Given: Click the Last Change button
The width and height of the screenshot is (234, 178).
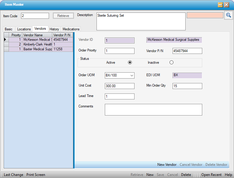Looking at the screenshot, I should coord(13,175).
